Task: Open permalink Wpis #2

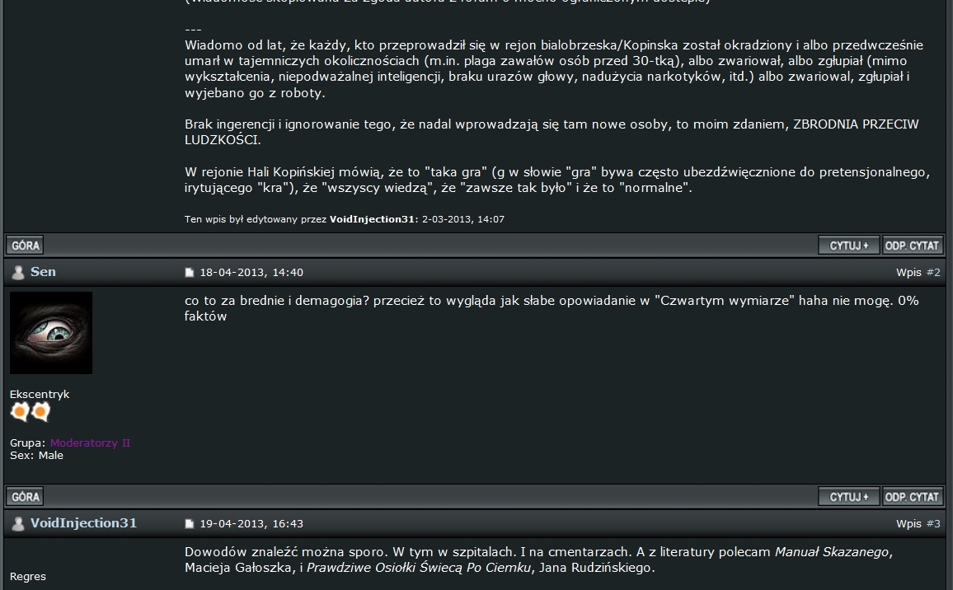Action: [932, 273]
